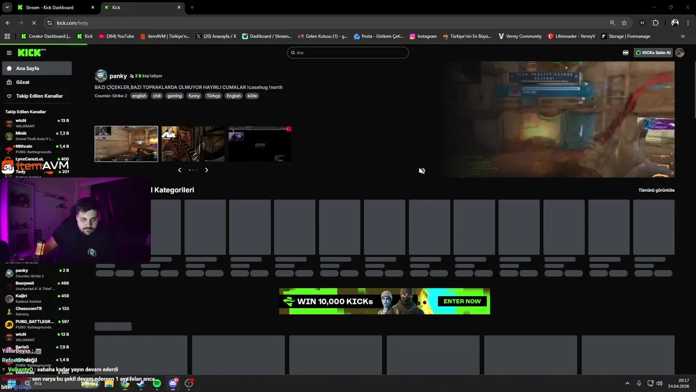Click Tümünü görüntüle link
696x392 pixels.
(x=656, y=190)
